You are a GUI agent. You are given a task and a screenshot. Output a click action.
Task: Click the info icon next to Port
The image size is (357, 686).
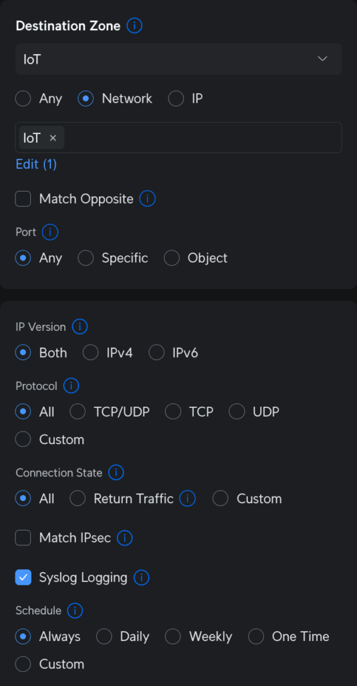click(50, 232)
